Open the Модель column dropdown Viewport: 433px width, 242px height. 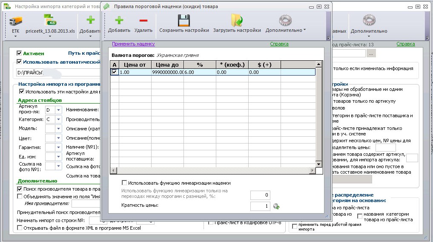[58, 129]
